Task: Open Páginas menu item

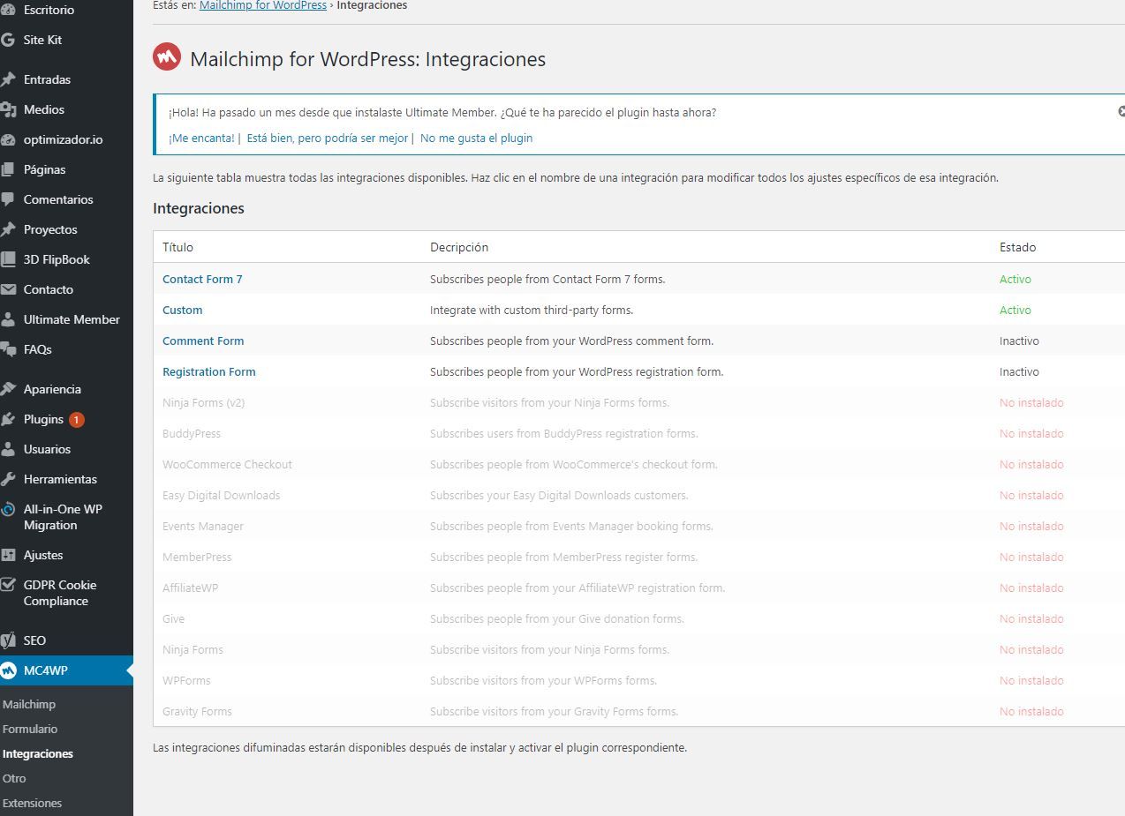Action: point(44,169)
